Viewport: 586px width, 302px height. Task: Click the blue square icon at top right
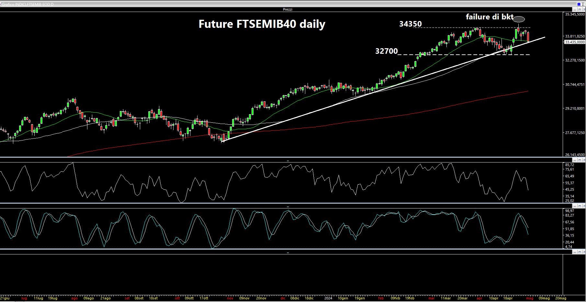click(x=579, y=4)
